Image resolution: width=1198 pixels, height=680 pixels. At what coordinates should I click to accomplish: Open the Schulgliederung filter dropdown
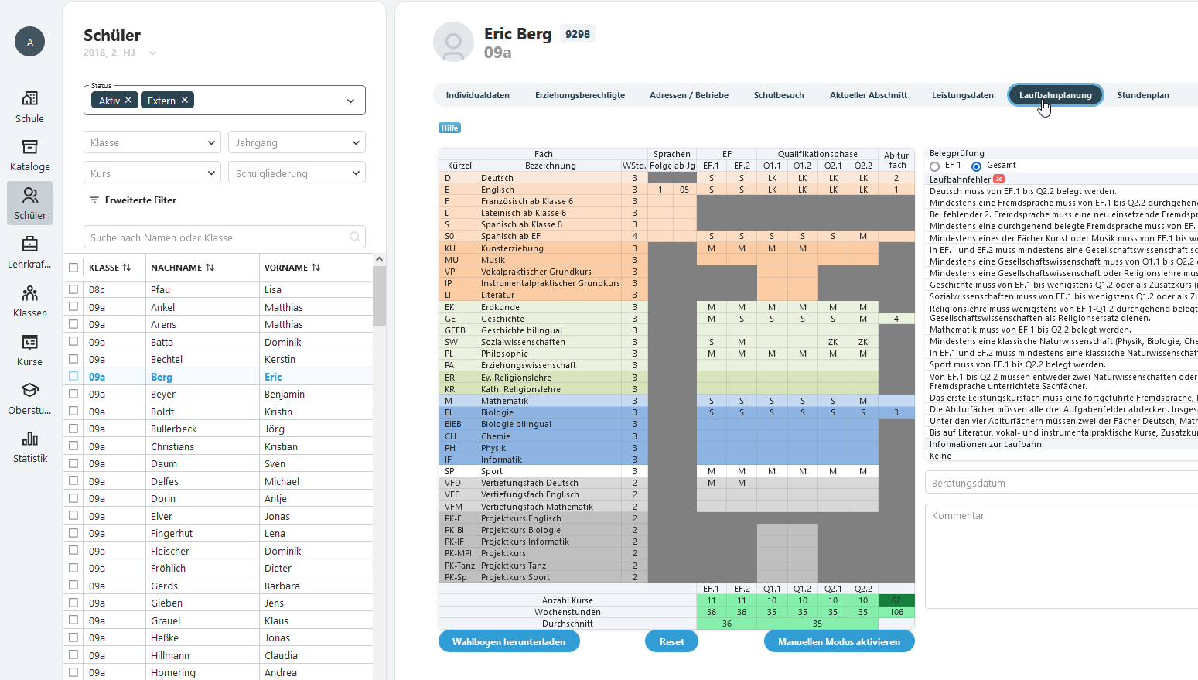[297, 173]
